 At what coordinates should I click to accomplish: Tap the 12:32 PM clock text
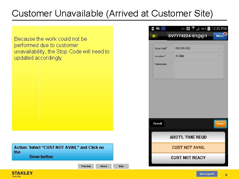tap(219, 29)
